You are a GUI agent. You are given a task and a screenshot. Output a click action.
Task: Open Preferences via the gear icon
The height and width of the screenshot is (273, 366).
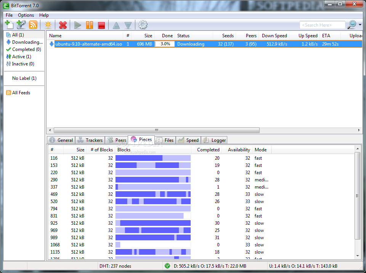pyautogui.click(x=143, y=25)
